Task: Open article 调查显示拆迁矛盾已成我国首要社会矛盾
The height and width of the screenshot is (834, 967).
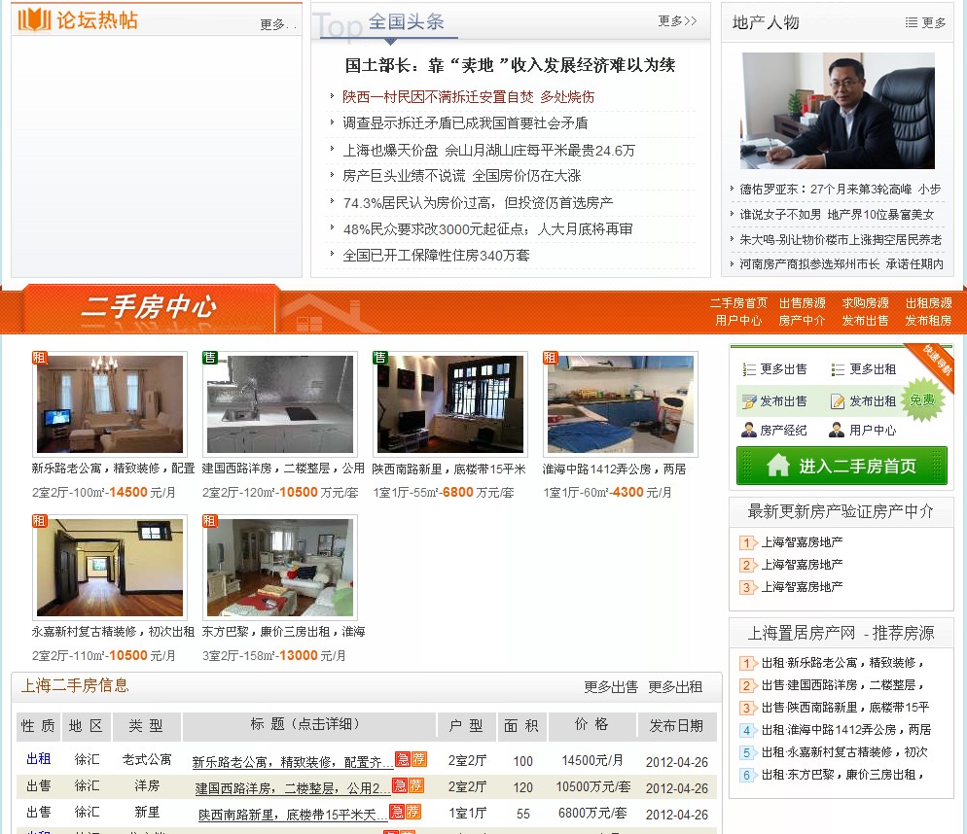Action: click(x=465, y=123)
